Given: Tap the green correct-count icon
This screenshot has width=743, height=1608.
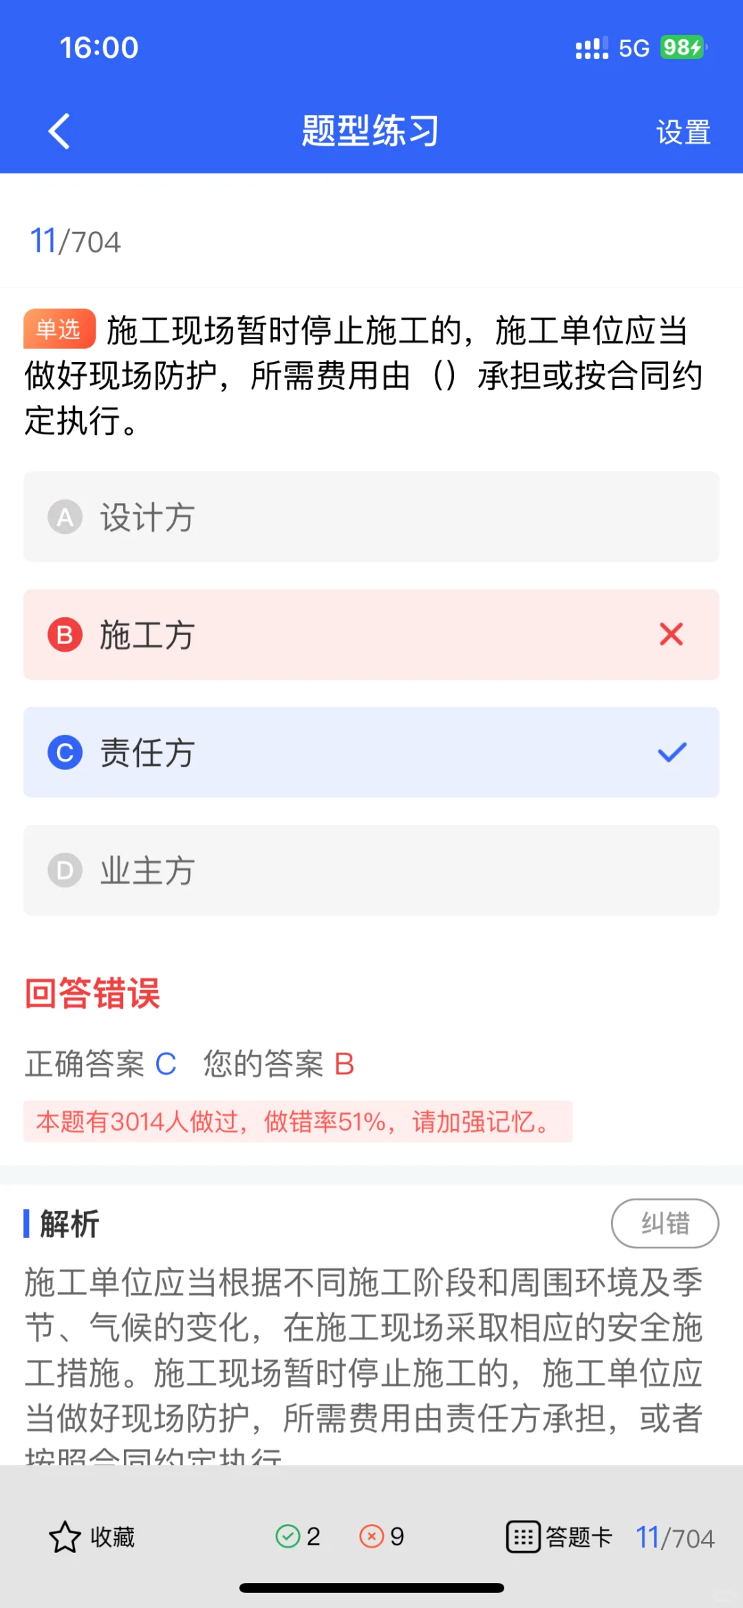Looking at the screenshot, I should coord(288,1536).
